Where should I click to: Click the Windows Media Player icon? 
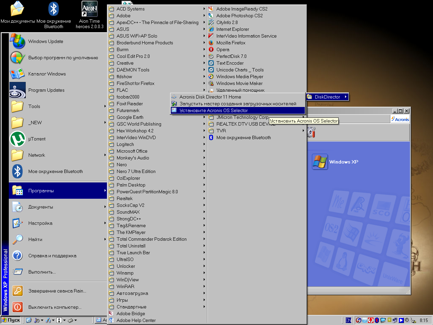coord(211,77)
